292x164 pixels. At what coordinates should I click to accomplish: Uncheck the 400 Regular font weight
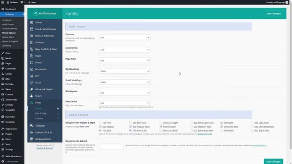pyautogui.click(x=100, y=127)
